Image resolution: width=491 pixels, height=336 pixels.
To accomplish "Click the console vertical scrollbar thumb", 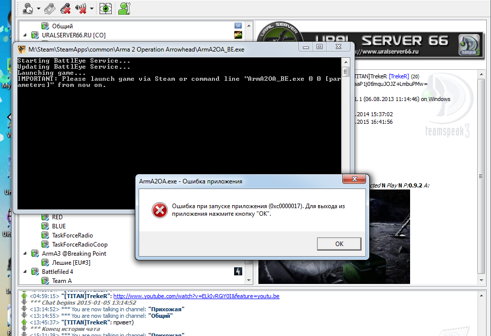I will 346,72.
